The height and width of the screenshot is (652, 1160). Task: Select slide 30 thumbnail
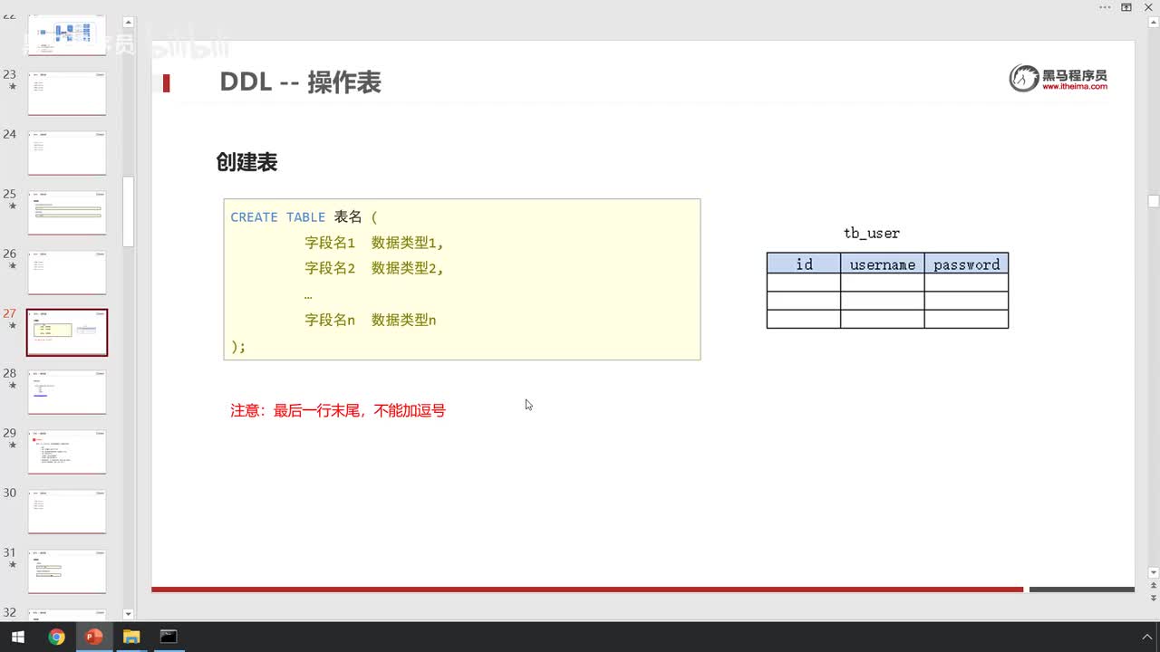click(x=67, y=512)
